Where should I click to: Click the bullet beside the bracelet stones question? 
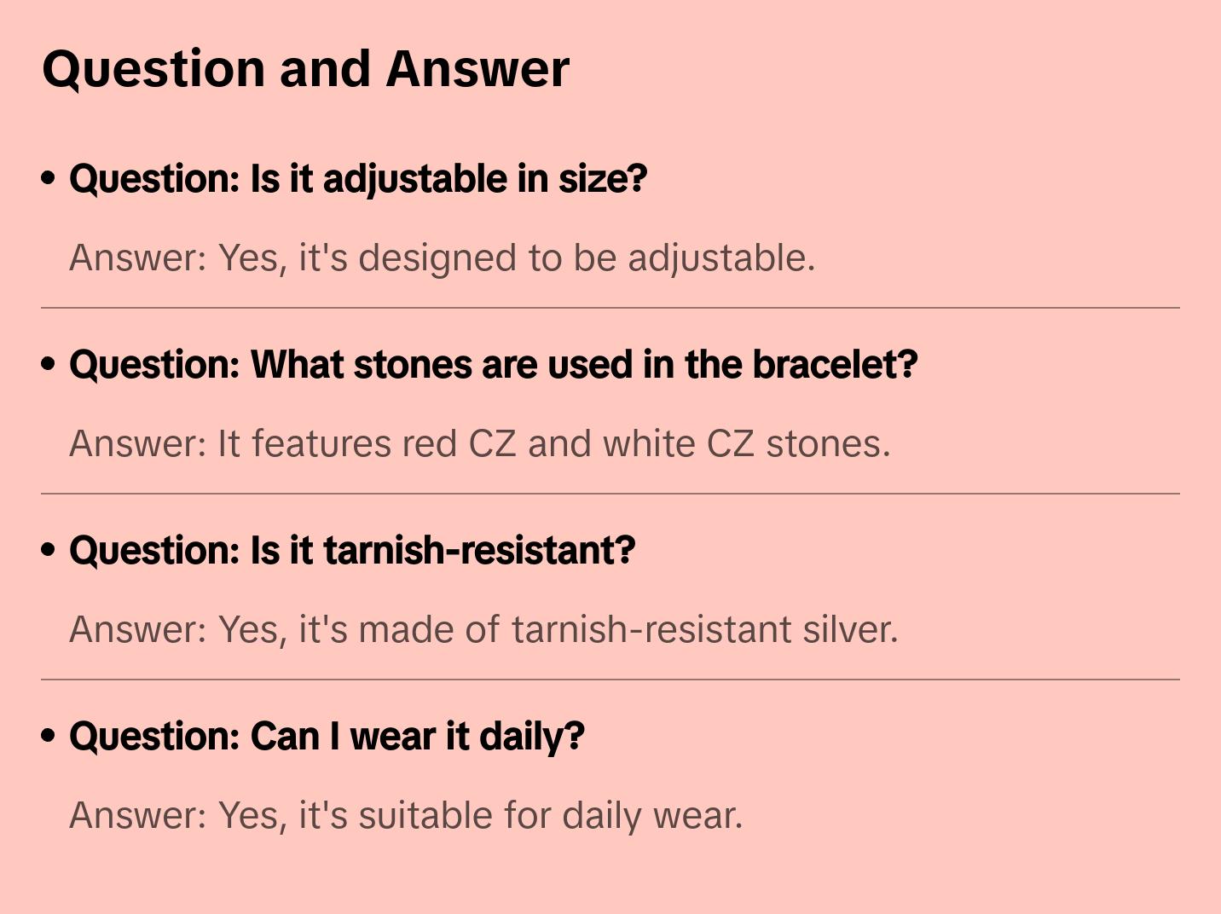tap(49, 365)
